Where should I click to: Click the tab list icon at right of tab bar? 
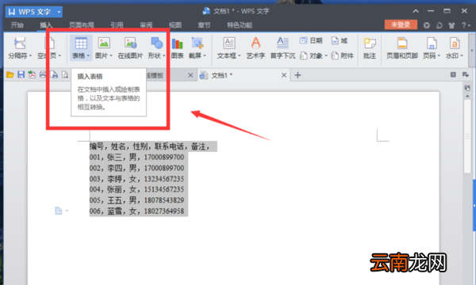click(x=465, y=74)
